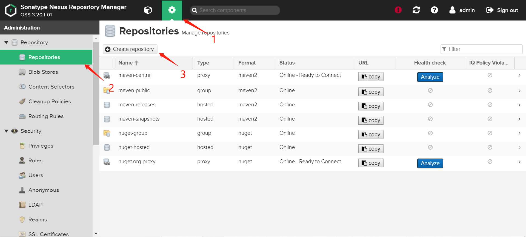Open Roles in sidebar
Screen dimensions: 526x237
coord(46,160)
